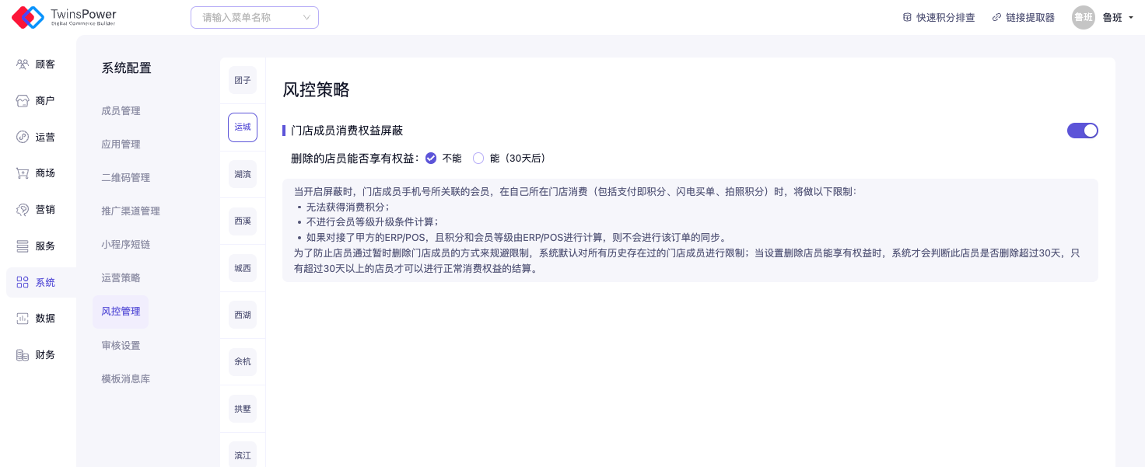Open the 链接提取器 link

pos(1023,18)
